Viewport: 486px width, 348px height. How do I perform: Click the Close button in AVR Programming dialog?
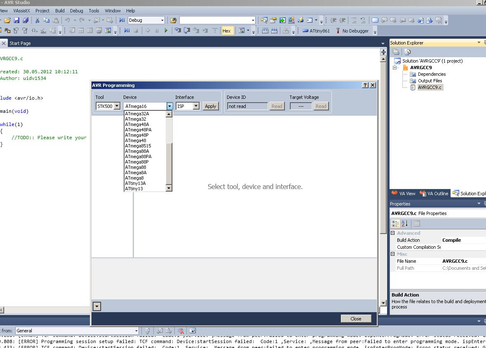pyautogui.click(x=356, y=319)
